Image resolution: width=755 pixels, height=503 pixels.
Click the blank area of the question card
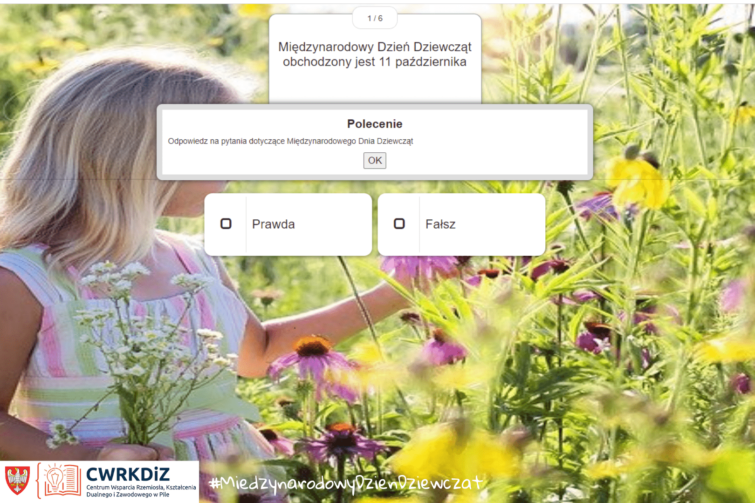click(x=375, y=86)
